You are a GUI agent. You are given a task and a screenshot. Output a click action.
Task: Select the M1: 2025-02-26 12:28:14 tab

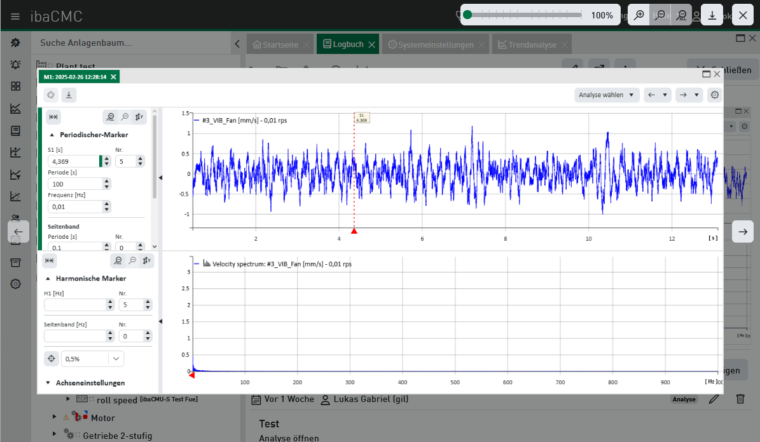(75, 77)
